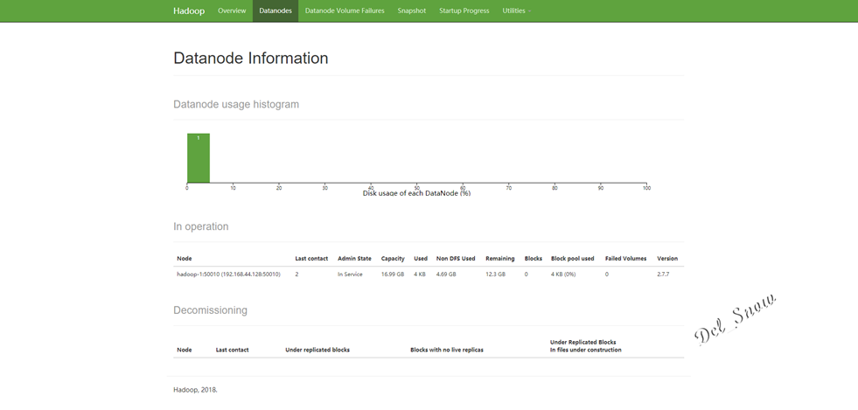Screen dimensions: 858x410
Task: Click the 'Decomissioning' section heading
Action: tap(210, 310)
